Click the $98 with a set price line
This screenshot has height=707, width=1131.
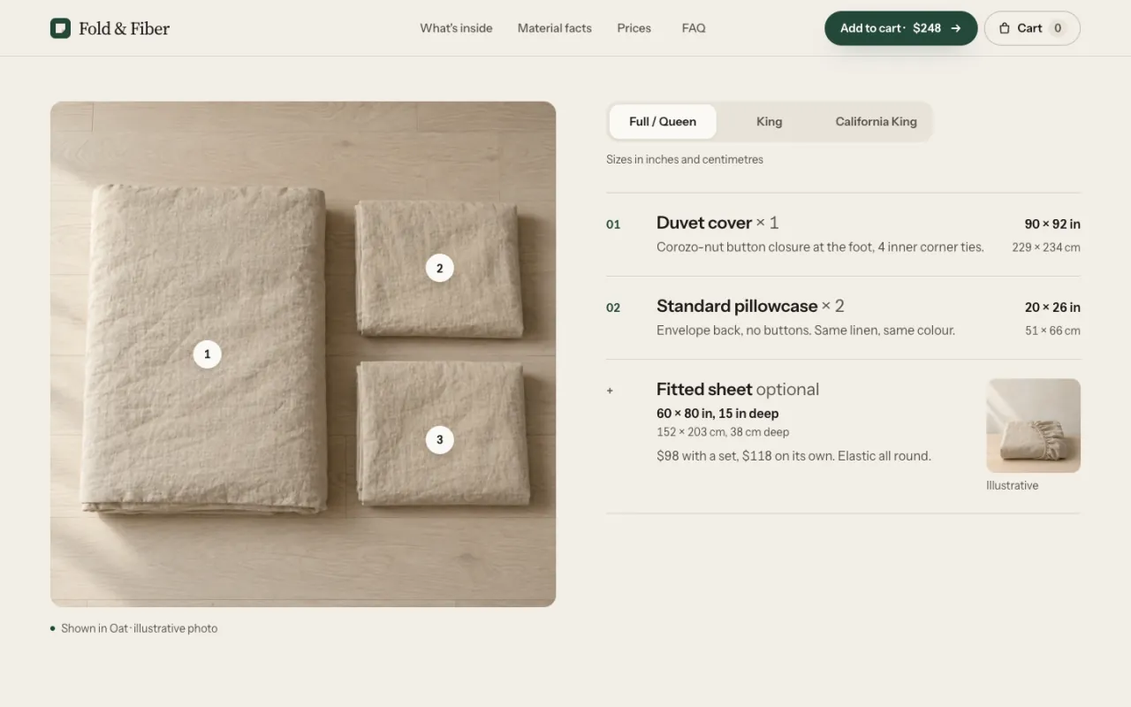point(793,456)
